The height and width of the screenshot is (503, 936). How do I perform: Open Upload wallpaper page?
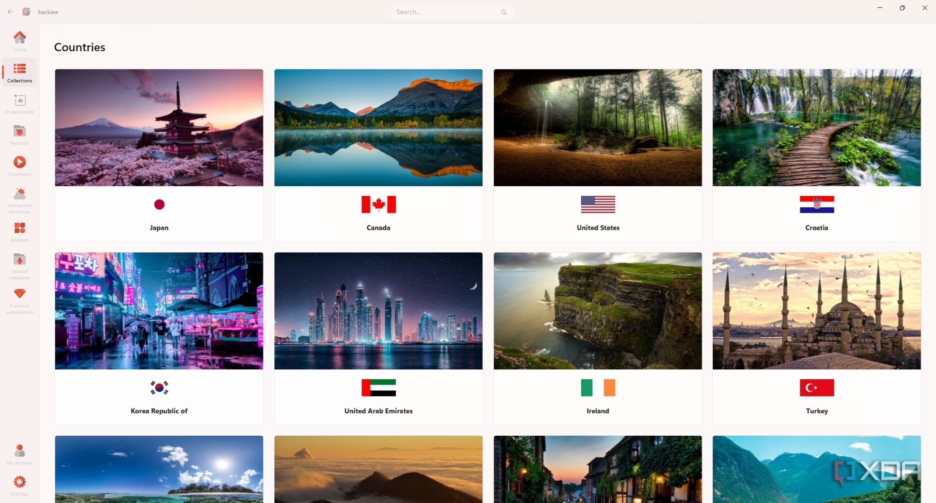click(19, 266)
